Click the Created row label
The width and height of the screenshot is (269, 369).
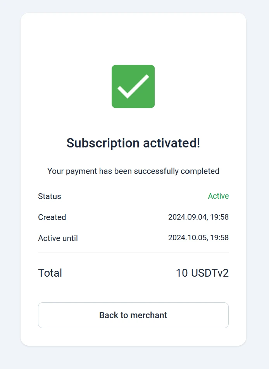pyautogui.click(x=52, y=217)
